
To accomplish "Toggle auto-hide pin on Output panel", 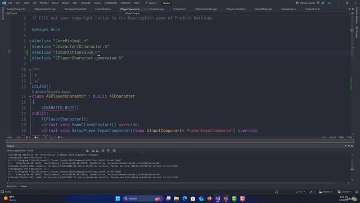I will pyautogui.click(x=349, y=146).
